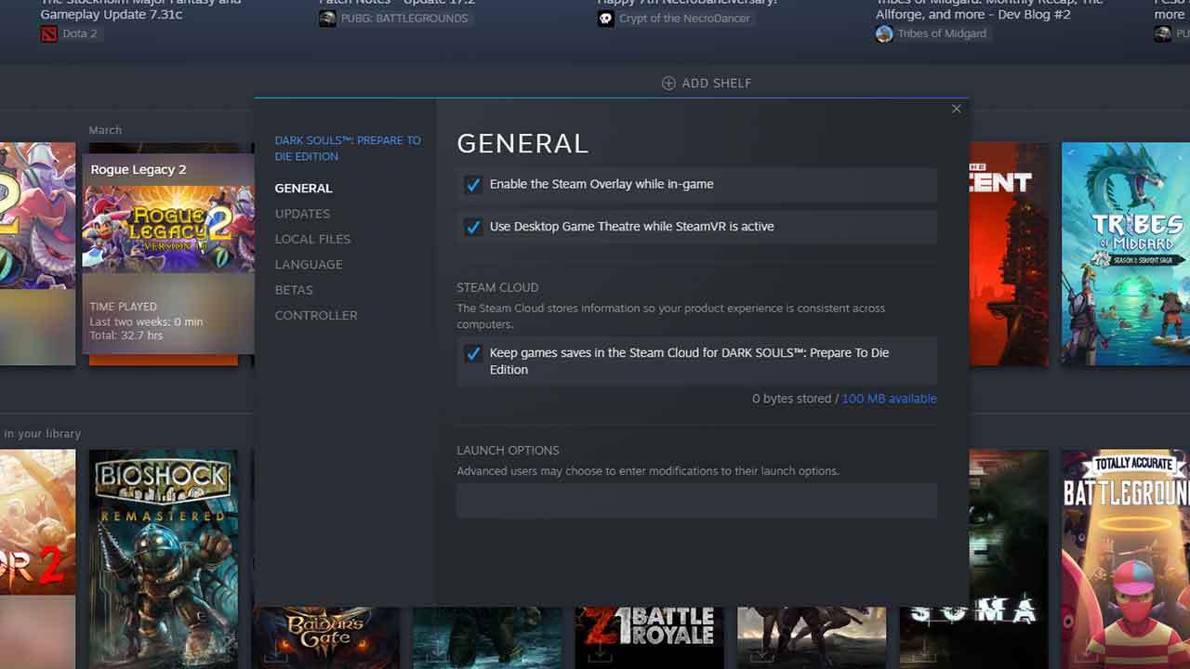
Task: Open the Baldur's Gate game cover
Action: [x=325, y=637]
